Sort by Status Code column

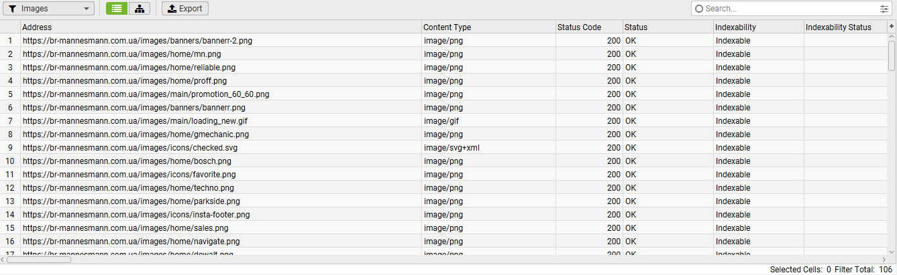pos(588,27)
